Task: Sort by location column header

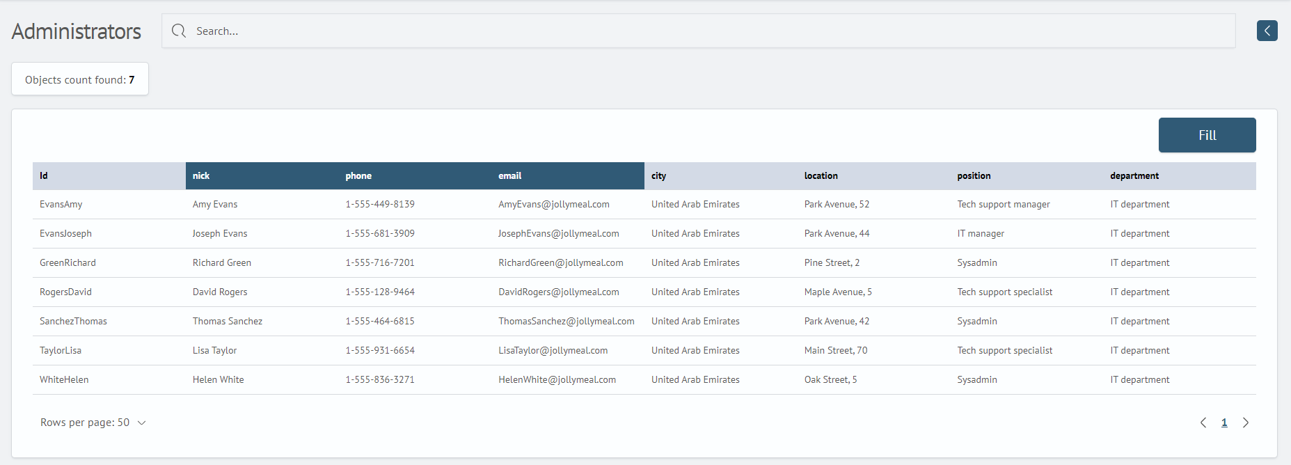Action: (874, 175)
